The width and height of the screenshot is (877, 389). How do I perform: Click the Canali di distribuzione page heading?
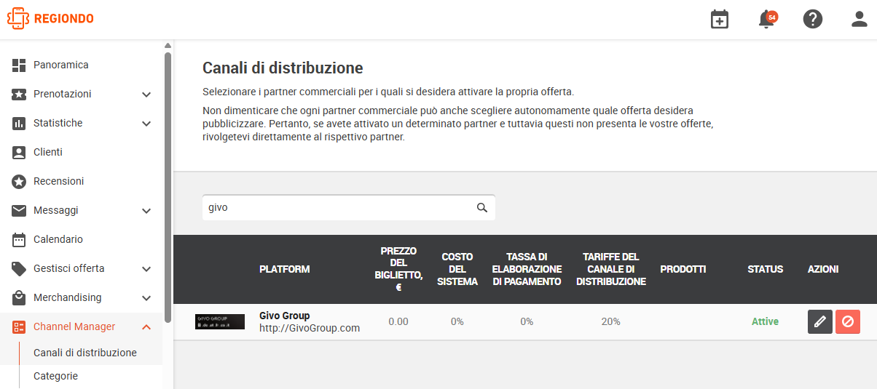283,68
